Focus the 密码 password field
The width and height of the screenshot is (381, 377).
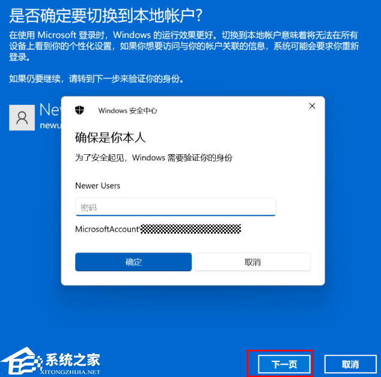point(175,207)
